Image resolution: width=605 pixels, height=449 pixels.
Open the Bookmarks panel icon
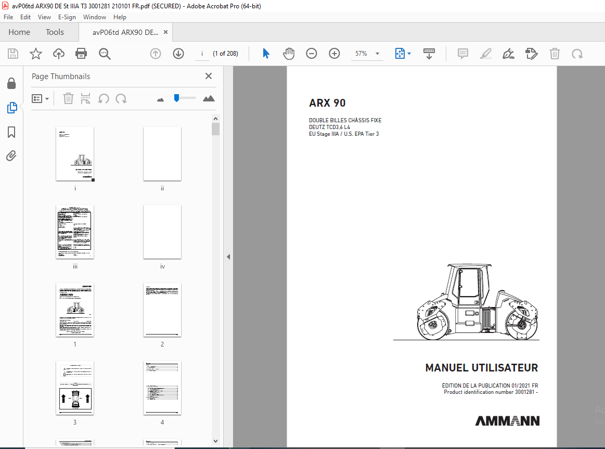(x=11, y=132)
